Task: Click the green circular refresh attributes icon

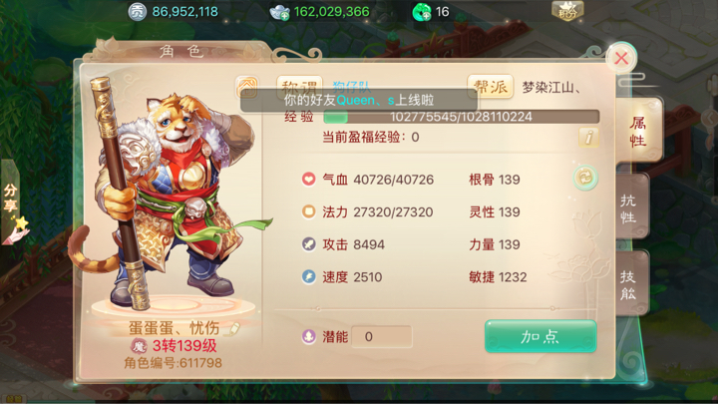Action: [x=585, y=178]
